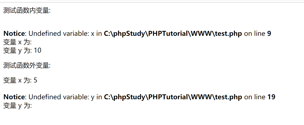Click the second bold Notice word
Image resolution: width=304 pixels, height=125 pixels.
[14, 97]
